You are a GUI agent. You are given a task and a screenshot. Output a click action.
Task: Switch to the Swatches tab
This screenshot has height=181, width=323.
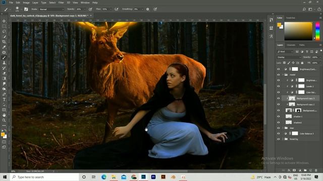(x=291, y=18)
